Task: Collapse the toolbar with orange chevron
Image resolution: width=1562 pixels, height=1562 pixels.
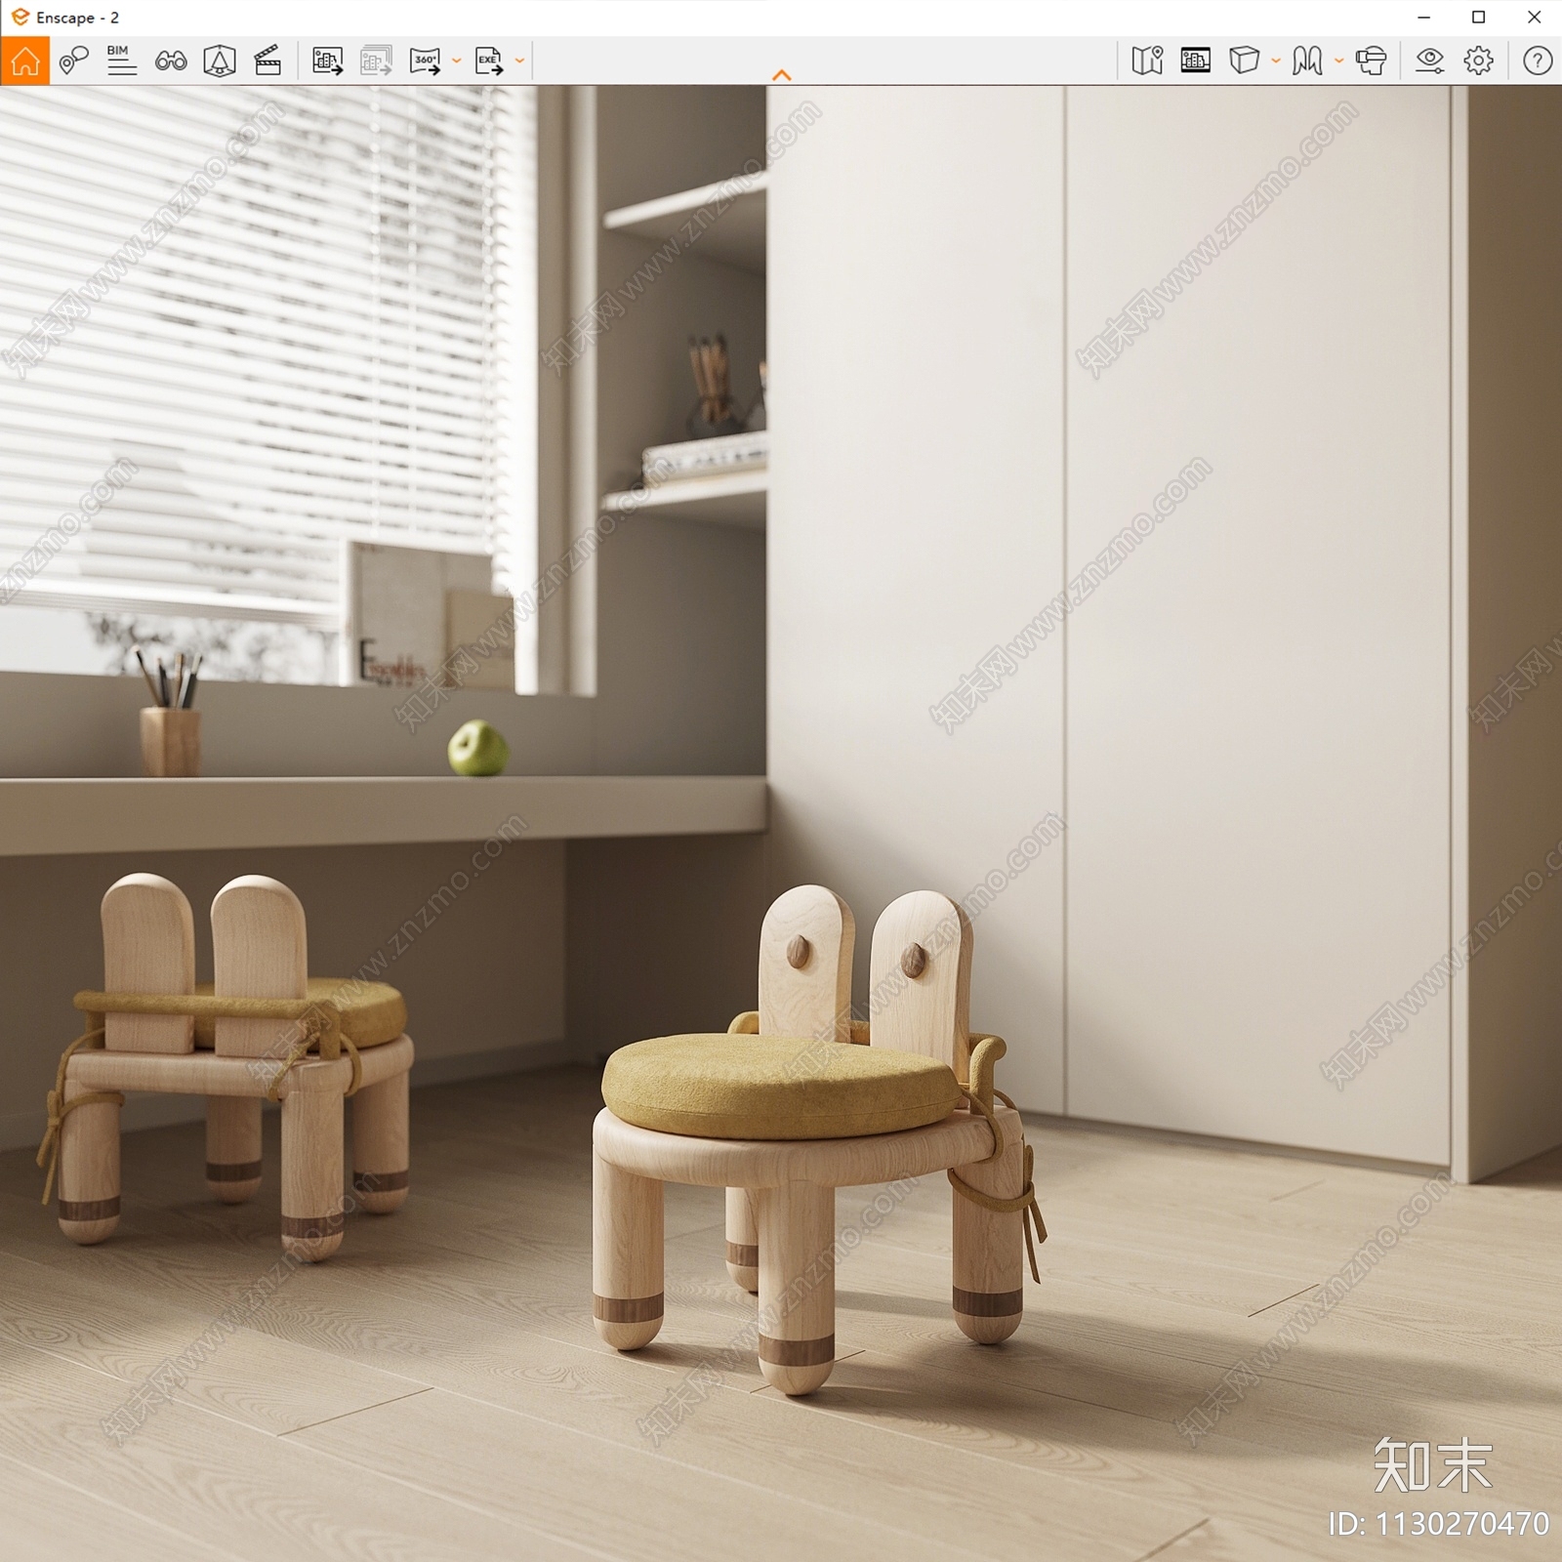Action: pyautogui.click(x=782, y=75)
